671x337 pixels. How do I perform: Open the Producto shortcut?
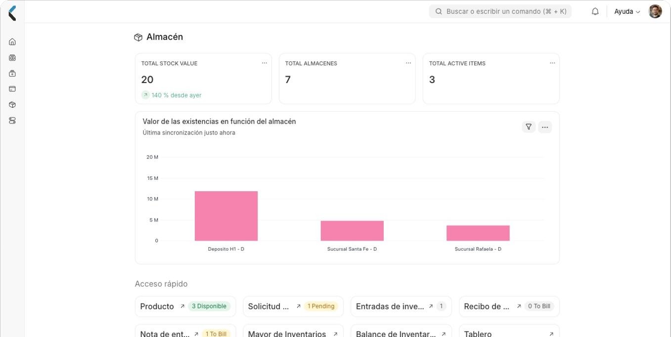click(x=185, y=306)
